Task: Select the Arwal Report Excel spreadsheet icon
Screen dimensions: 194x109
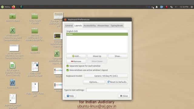Action: (12, 34)
